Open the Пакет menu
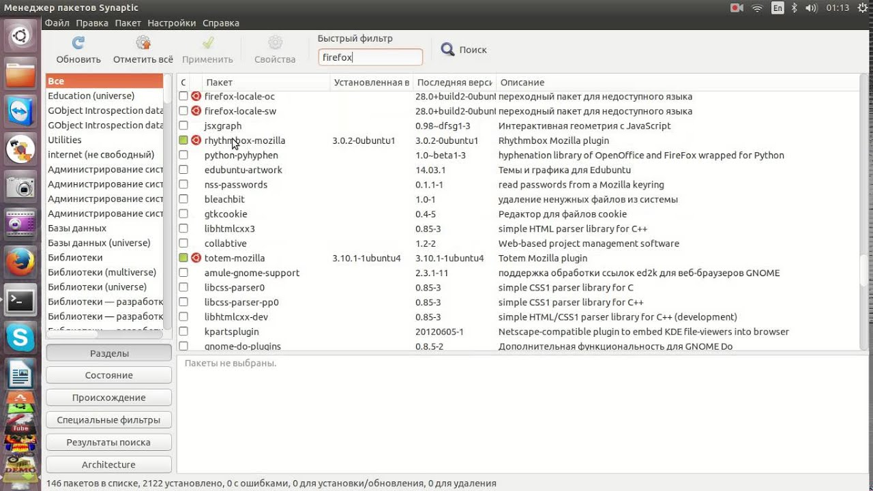The height and width of the screenshot is (491, 873). 128,23
